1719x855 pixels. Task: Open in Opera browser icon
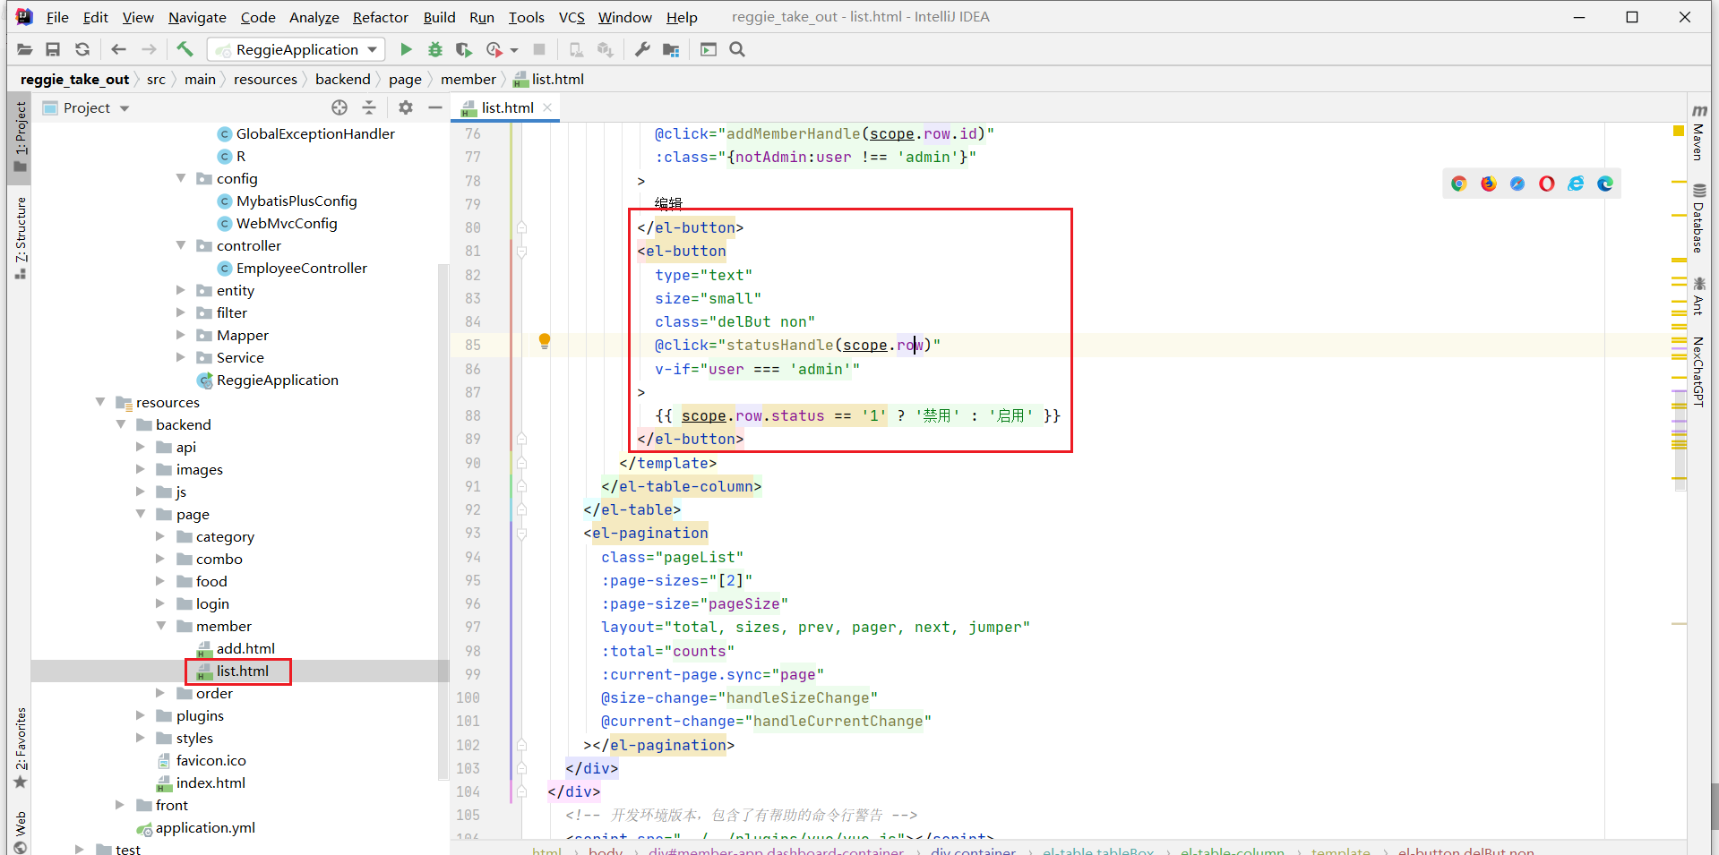[x=1547, y=184]
